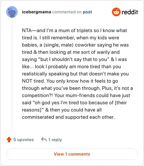Click the orange upvote arrow icon
This screenshot has width=144, height=166.
(x=9, y=140)
